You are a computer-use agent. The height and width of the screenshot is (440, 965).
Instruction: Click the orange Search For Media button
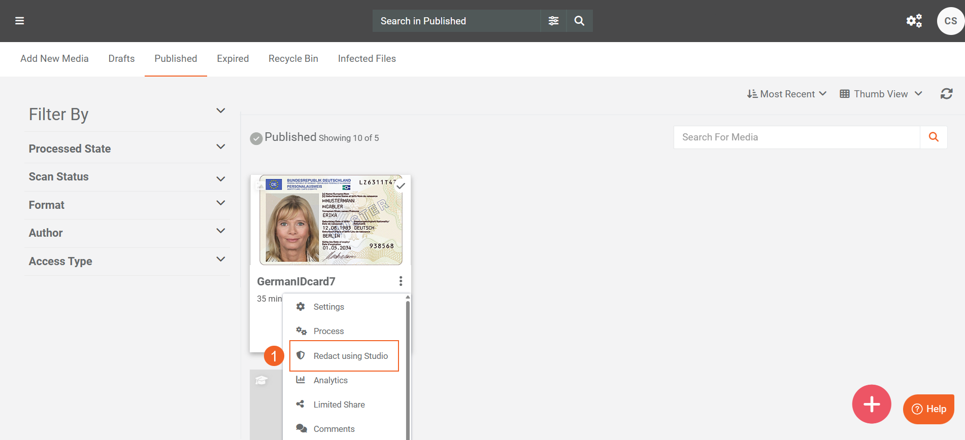tap(933, 137)
